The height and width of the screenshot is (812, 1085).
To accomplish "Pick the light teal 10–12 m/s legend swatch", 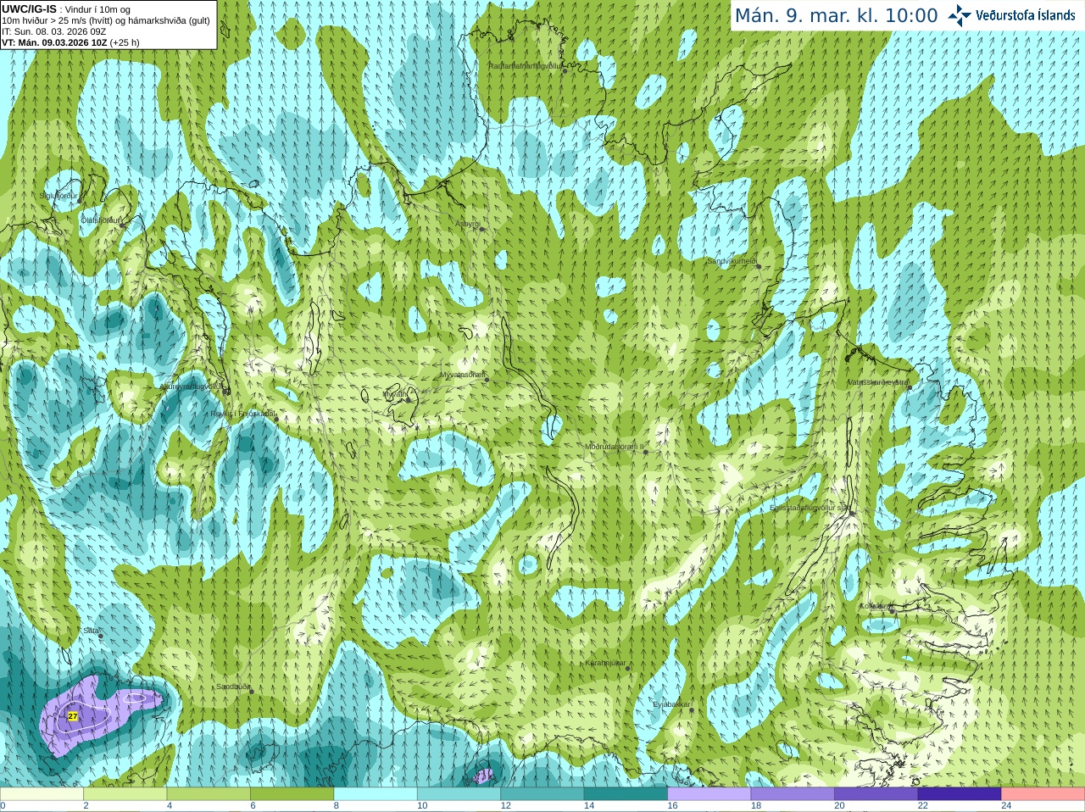I will pos(459,794).
